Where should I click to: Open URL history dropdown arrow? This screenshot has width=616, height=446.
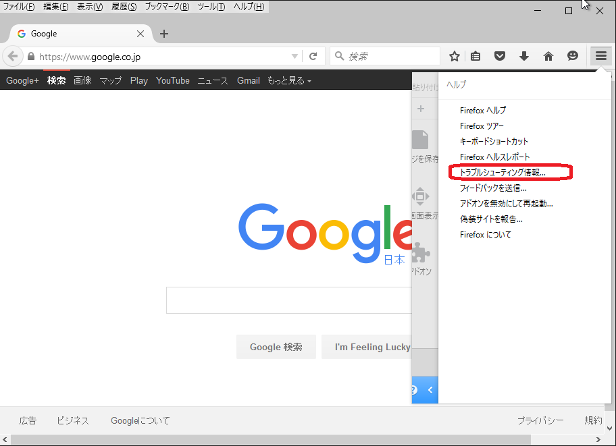[x=294, y=56]
